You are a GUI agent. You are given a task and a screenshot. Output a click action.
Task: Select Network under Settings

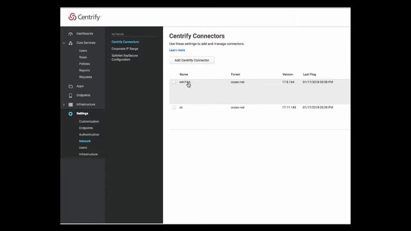pos(85,141)
